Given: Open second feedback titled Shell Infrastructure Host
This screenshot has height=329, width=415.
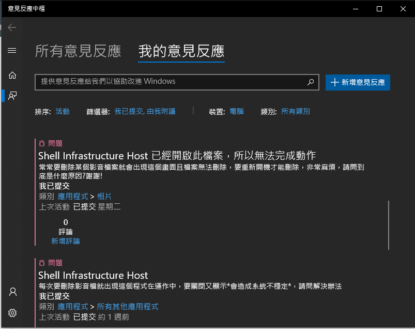Looking at the screenshot, I should [93, 275].
